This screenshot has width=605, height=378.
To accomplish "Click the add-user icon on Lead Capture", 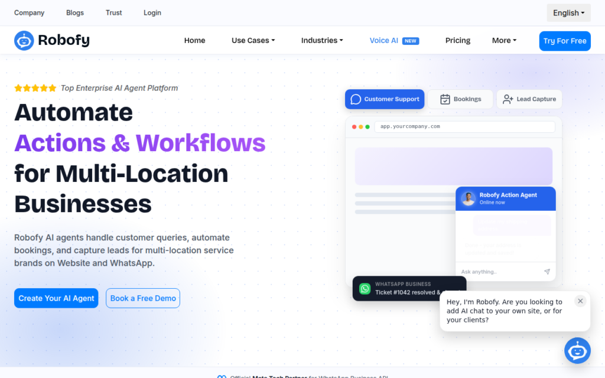I will [x=508, y=99].
